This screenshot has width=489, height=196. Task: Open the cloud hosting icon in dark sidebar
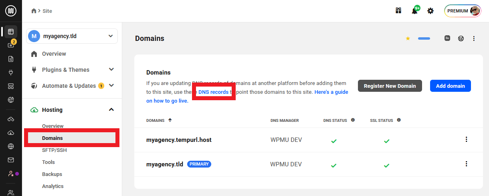coord(11,133)
